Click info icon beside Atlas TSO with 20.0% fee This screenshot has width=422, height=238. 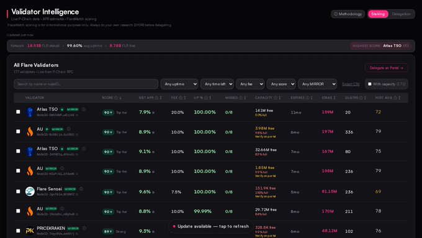(x=84, y=109)
